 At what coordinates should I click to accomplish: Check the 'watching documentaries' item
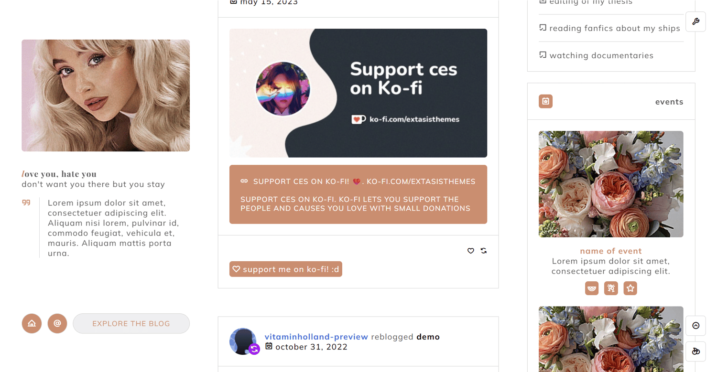coord(596,55)
